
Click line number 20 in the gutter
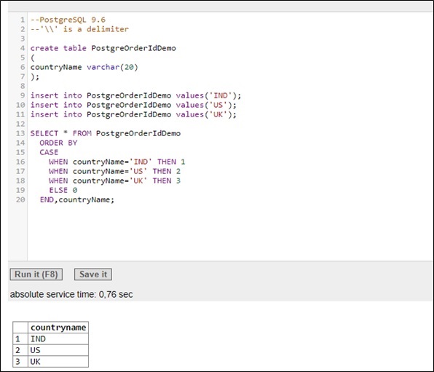coord(20,199)
